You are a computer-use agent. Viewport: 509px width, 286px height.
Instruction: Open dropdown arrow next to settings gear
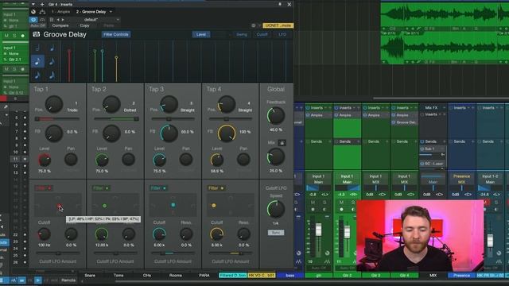tap(259, 25)
